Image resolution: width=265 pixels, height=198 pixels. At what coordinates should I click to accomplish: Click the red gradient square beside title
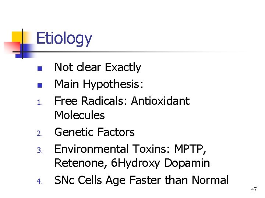point(12,47)
